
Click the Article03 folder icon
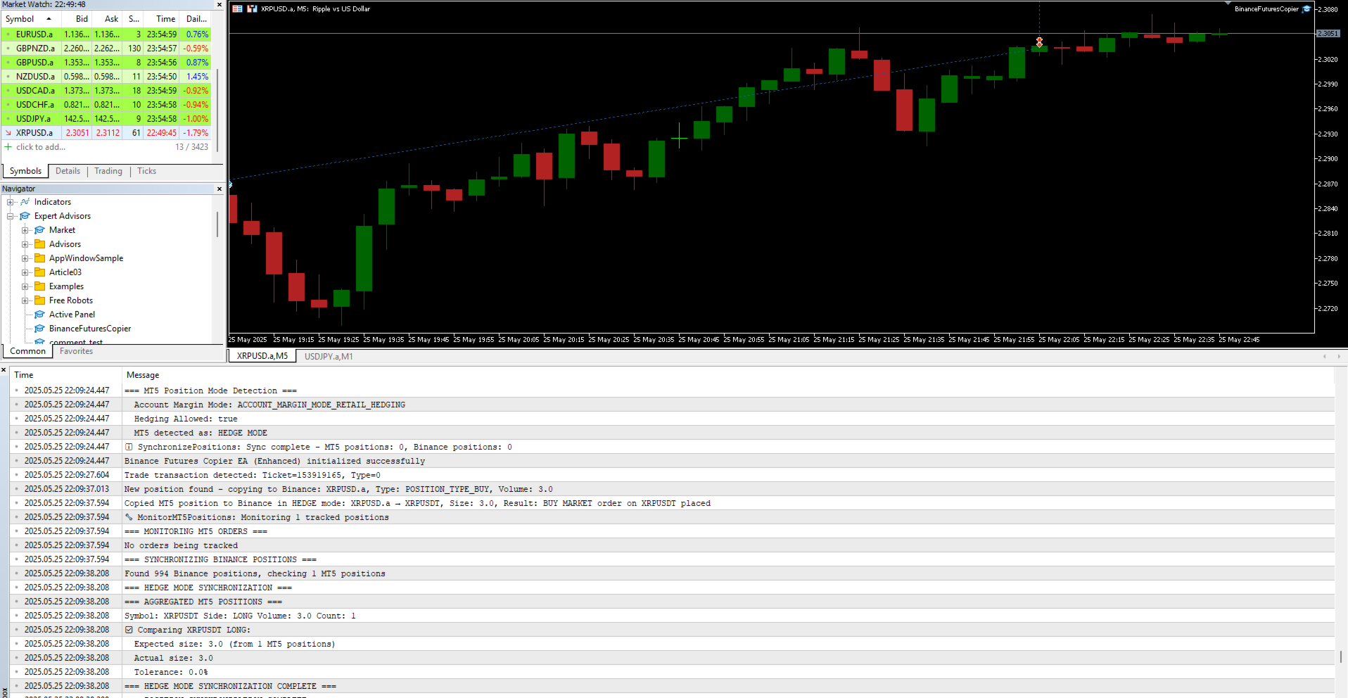(x=40, y=272)
